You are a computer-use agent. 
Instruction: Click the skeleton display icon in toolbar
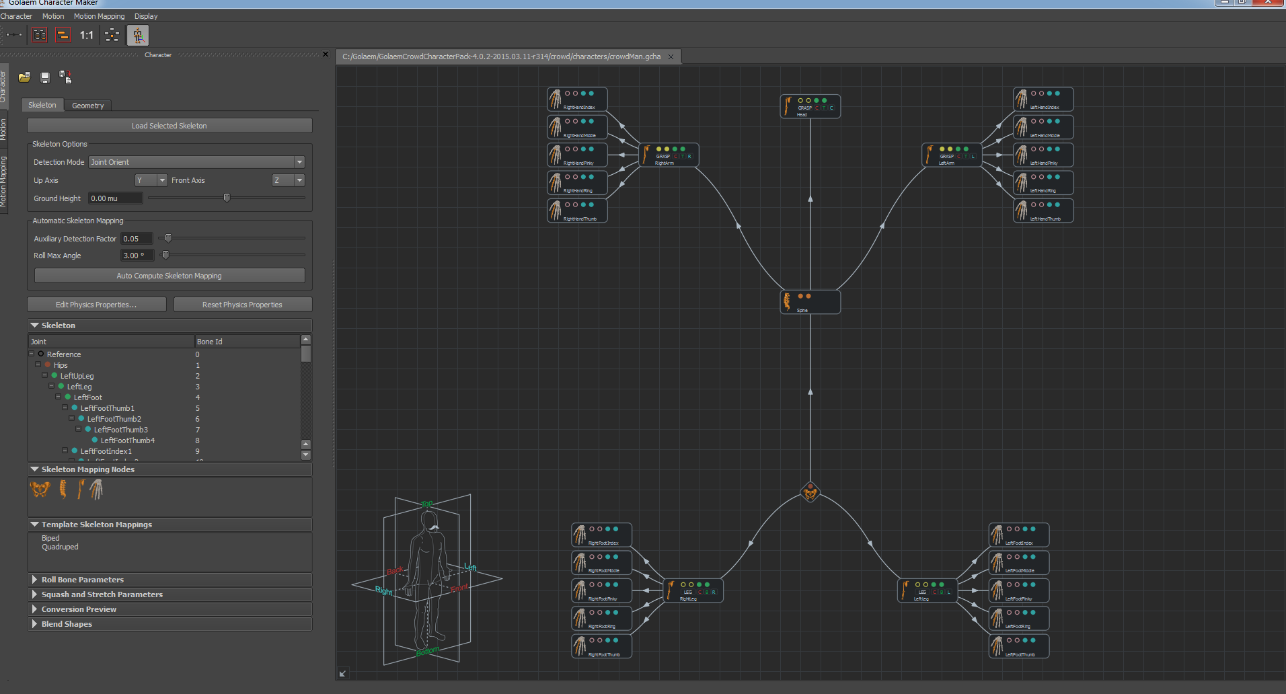tap(138, 35)
